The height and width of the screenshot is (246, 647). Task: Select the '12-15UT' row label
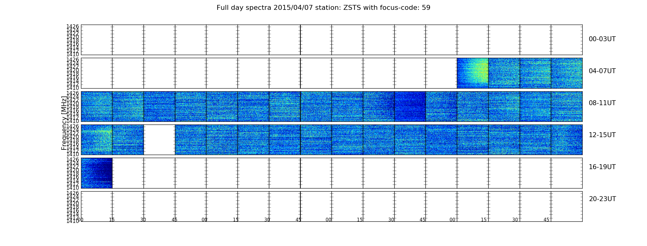(x=602, y=135)
